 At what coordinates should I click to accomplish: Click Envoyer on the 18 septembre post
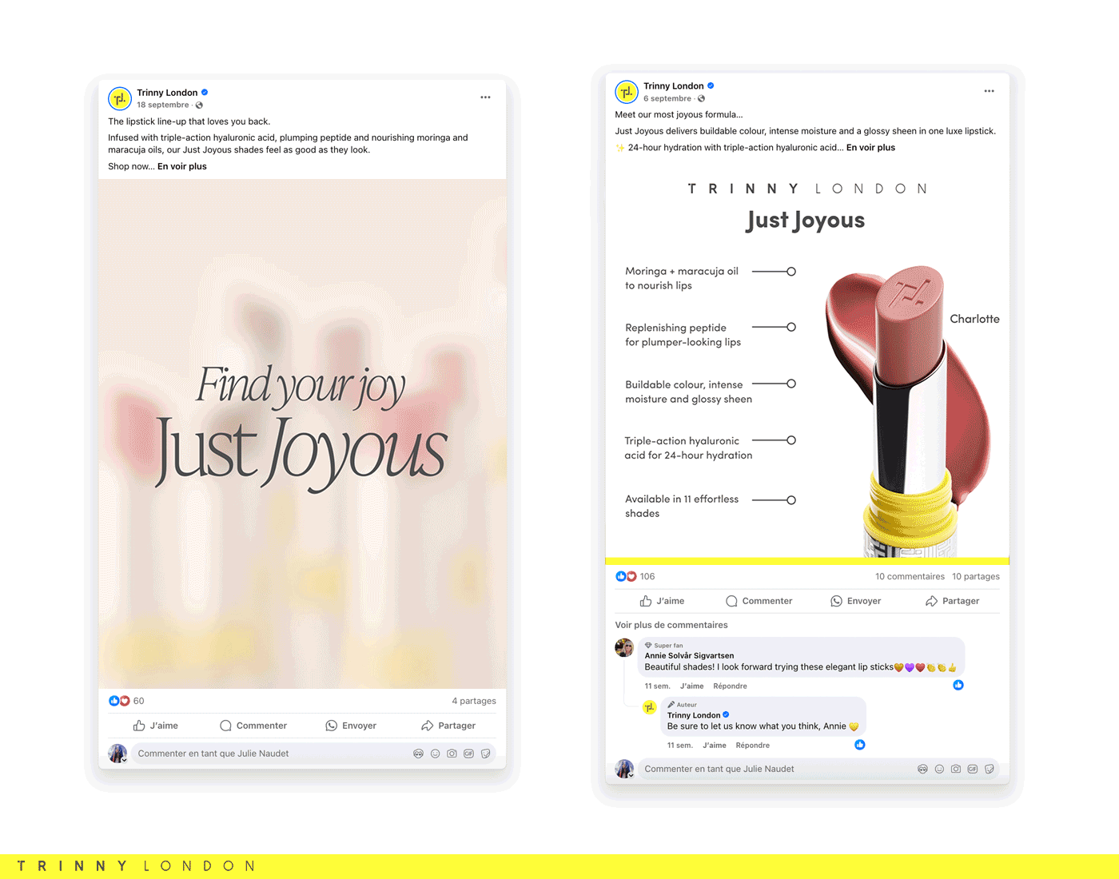pyautogui.click(x=351, y=726)
